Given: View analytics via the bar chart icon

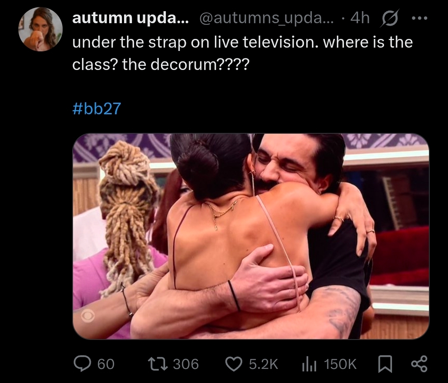Looking at the screenshot, I should tap(309, 364).
